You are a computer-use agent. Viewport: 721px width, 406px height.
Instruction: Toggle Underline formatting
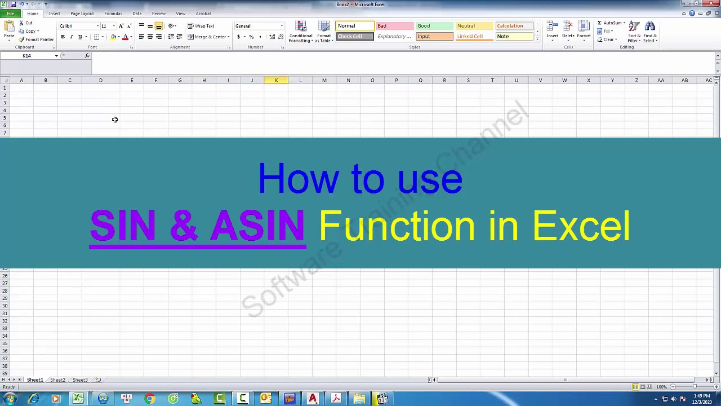point(79,37)
